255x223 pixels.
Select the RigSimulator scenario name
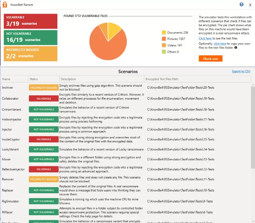[x=10, y=201]
